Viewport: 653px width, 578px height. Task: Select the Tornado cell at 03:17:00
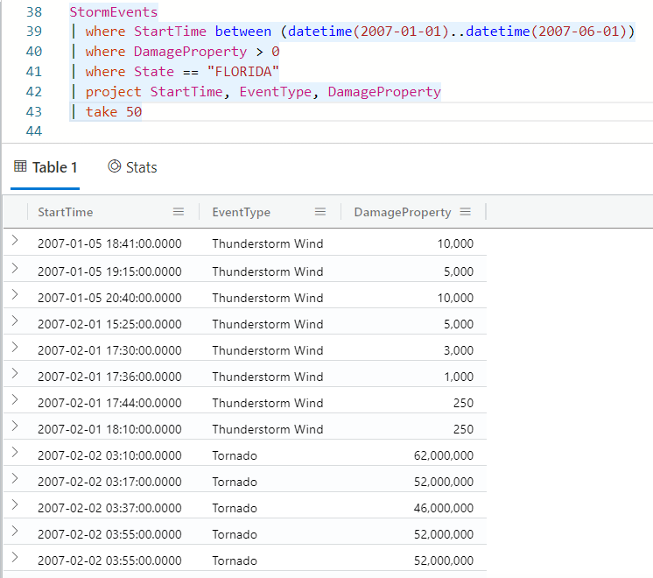(235, 482)
